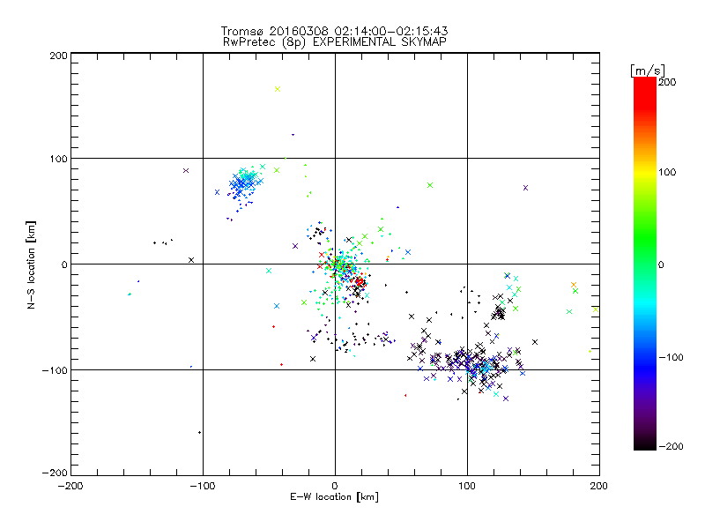Click the x-axis tick label "100"
Screen dimensions: 705x529
click(x=467, y=486)
